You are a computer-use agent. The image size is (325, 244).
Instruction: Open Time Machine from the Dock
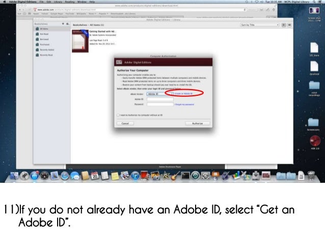point(195,176)
